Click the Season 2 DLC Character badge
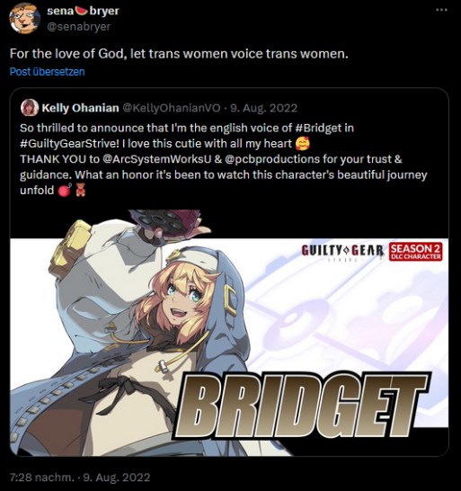 point(416,252)
